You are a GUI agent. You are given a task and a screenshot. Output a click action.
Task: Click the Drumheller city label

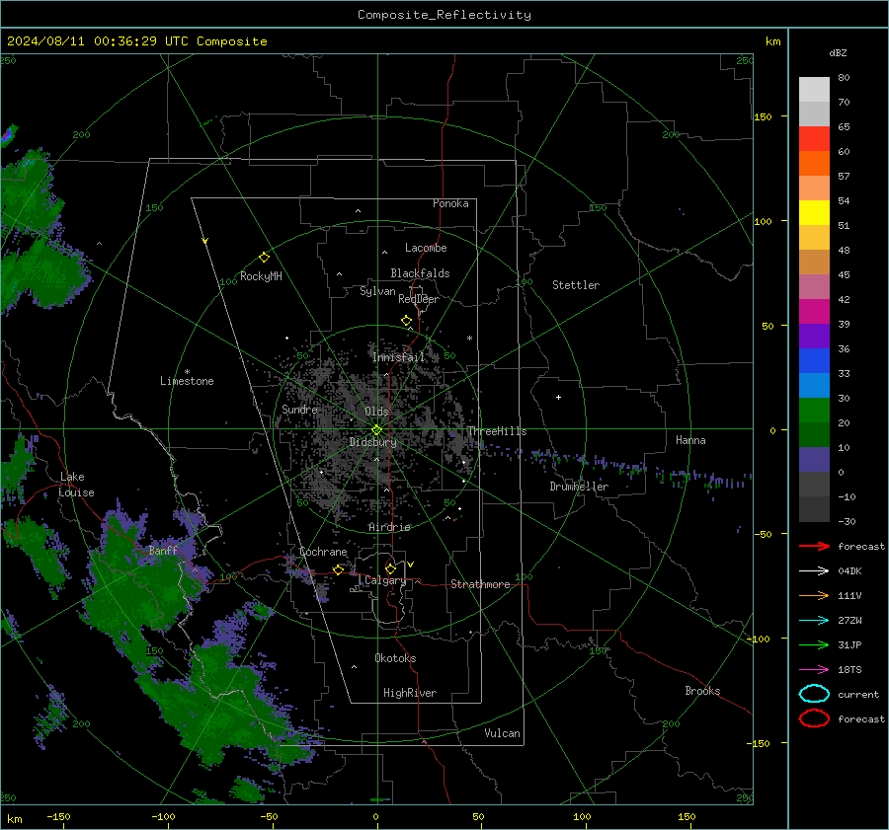point(579,487)
